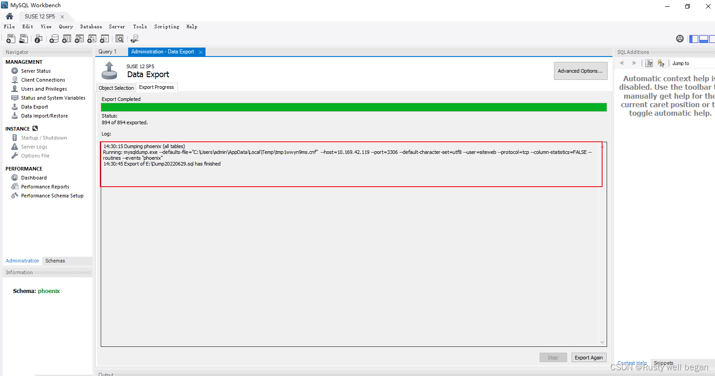Open the File menu
This screenshot has height=376, width=715.
point(9,26)
